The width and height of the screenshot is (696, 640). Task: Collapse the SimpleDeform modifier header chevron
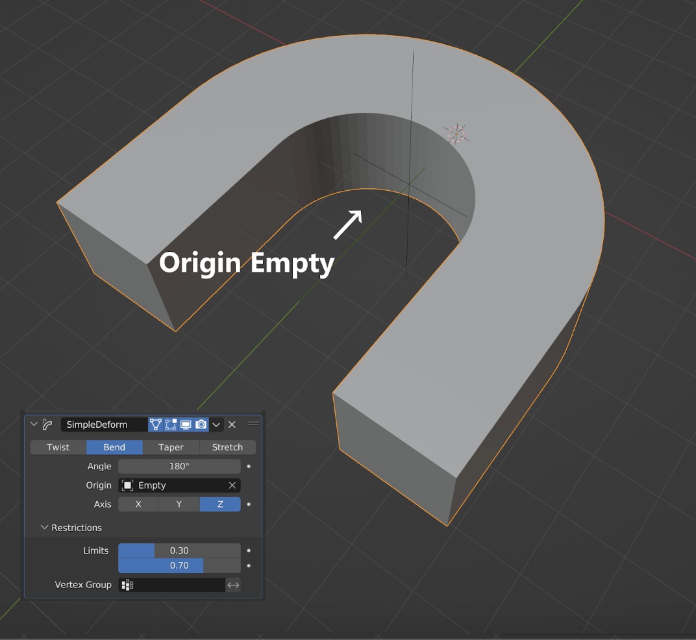click(x=32, y=425)
